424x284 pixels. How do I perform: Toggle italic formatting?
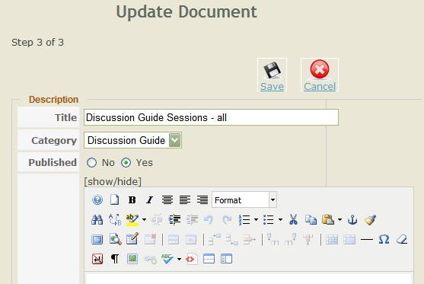[149, 200]
